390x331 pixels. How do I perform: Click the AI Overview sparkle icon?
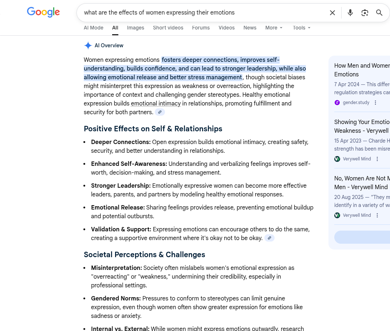point(88,45)
